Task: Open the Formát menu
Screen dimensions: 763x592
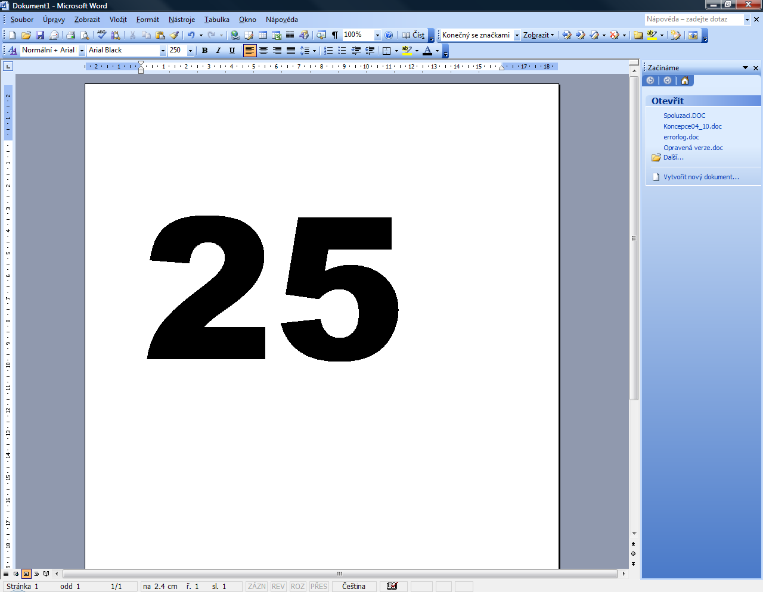Action: click(x=147, y=20)
